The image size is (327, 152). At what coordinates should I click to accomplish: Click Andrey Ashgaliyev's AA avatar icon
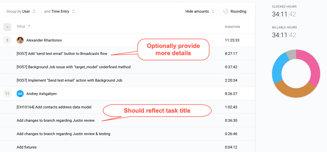coord(20,94)
